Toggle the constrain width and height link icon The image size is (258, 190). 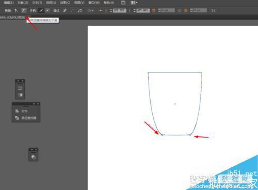[180, 11]
